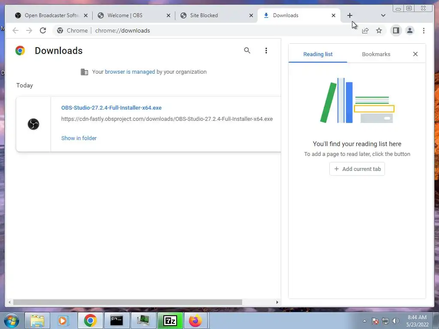Open OBS-Studio-27.2.4-Full-Installer-x64.exe file link
This screenshot has width=439, height=329.
111,108
